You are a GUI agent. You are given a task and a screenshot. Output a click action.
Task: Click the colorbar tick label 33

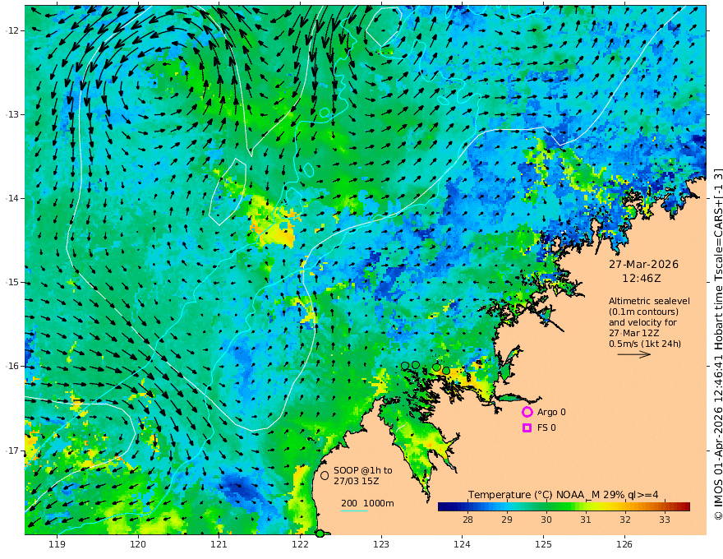(x=664, y=520)
